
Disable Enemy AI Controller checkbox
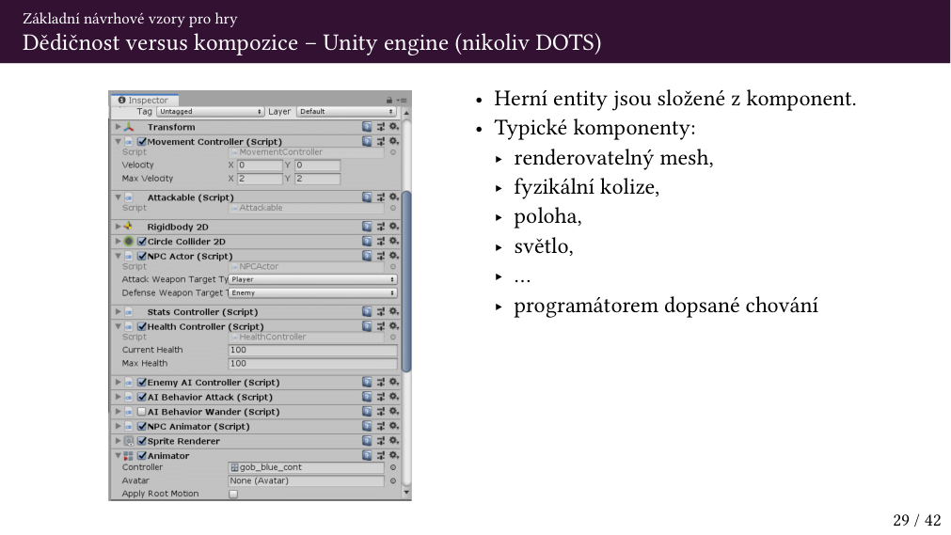[142, 382]
